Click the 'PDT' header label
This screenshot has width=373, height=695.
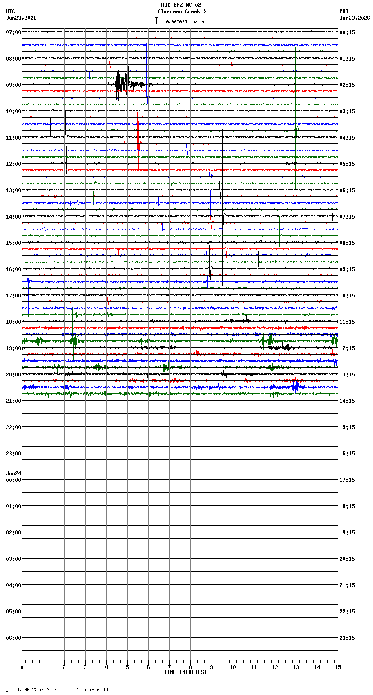click(x=344, y=11)
